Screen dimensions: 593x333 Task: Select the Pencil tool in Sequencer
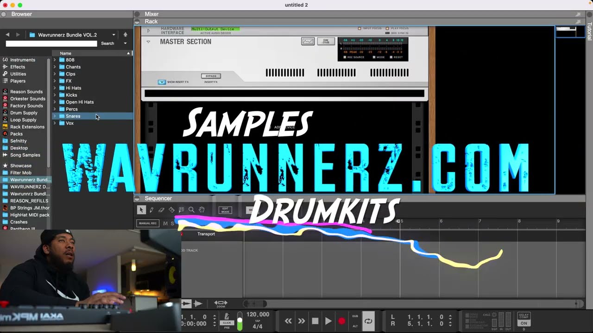point(151,210)
